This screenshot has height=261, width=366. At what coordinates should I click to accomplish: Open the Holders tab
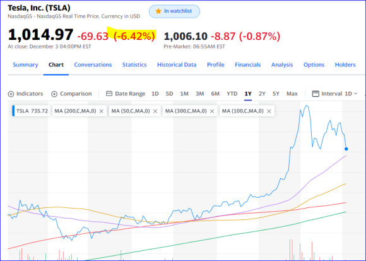(x=345, y=64)
